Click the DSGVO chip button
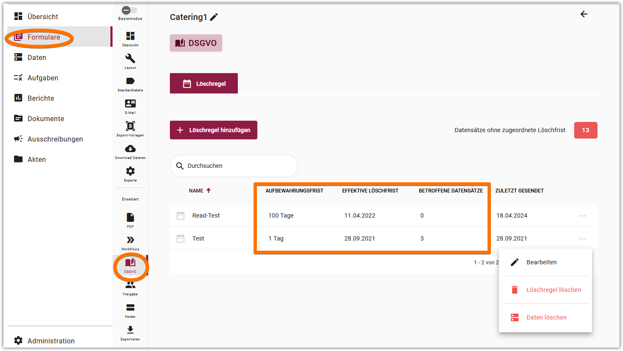Viewport: 623px width, 351px height. coord(196,43)
